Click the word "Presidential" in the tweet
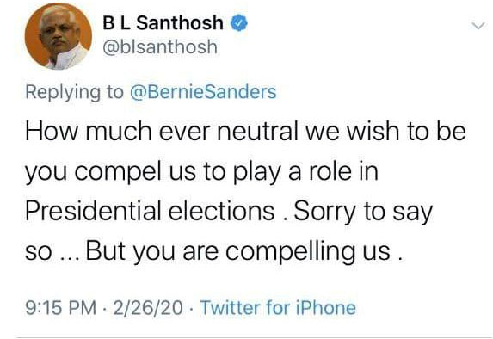 coord(93,211)
